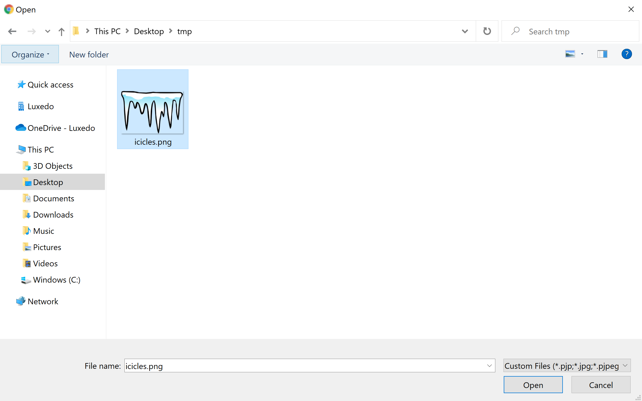The height and width of the screenshot is (401, 642).
Task: Open the Help question mark icon
Action: click(x=626, y=54)
